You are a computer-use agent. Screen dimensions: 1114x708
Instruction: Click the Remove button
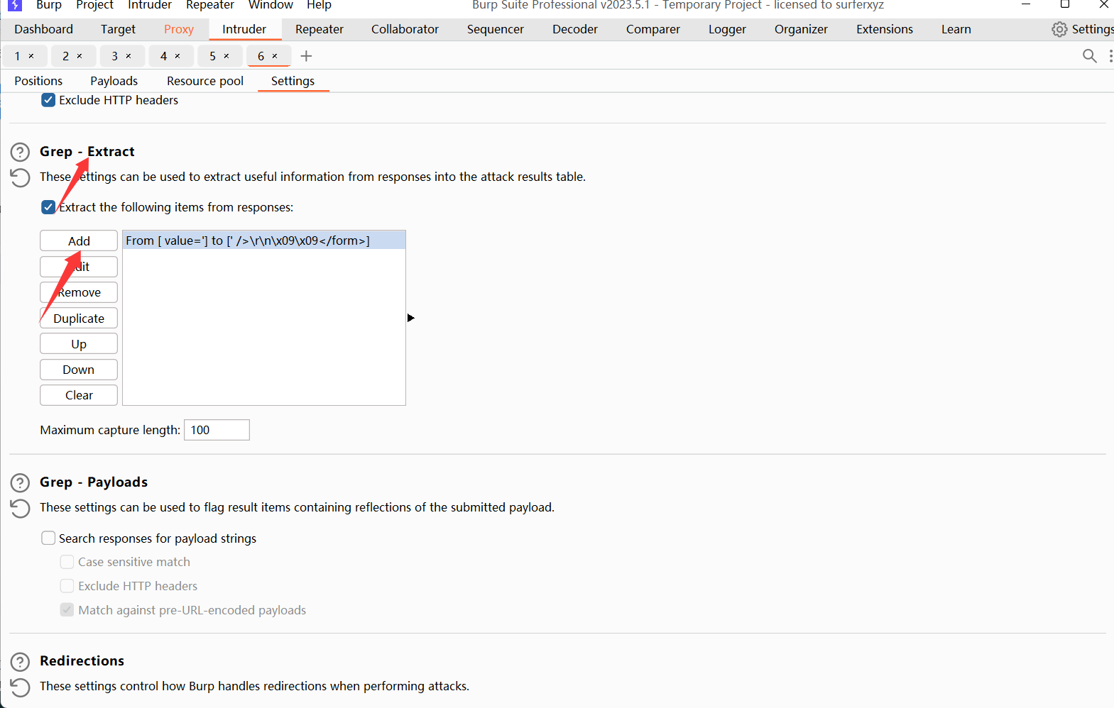tap(79, 292)
